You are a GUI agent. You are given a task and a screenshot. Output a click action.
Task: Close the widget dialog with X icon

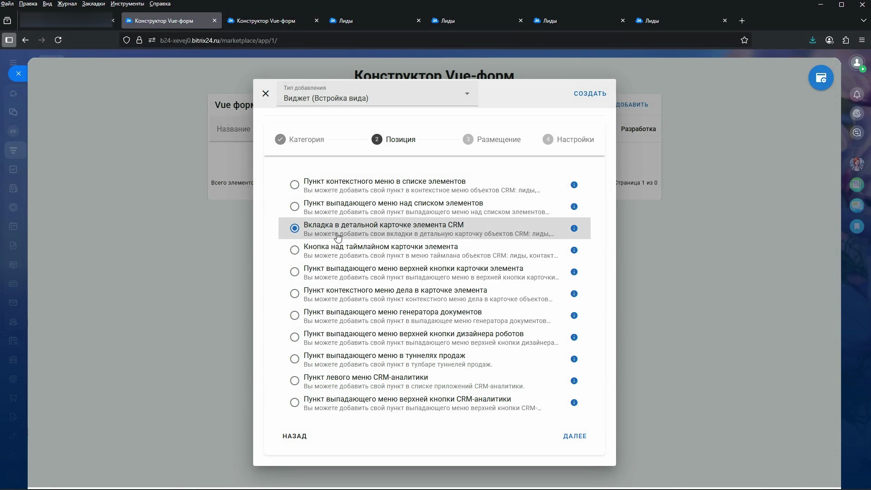coord(266,93)
